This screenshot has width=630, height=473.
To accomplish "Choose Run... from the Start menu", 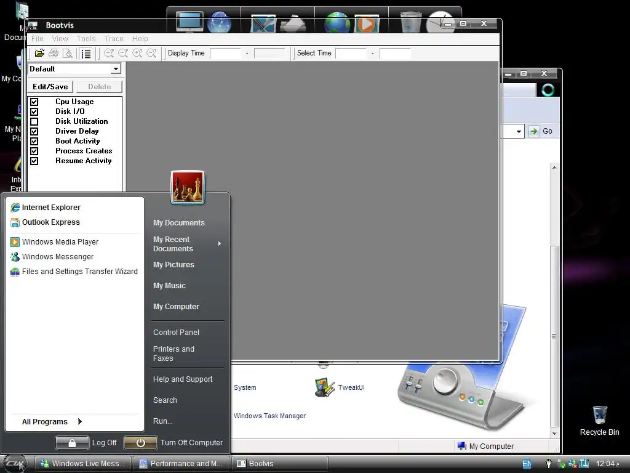I will [x=162, y=421].
